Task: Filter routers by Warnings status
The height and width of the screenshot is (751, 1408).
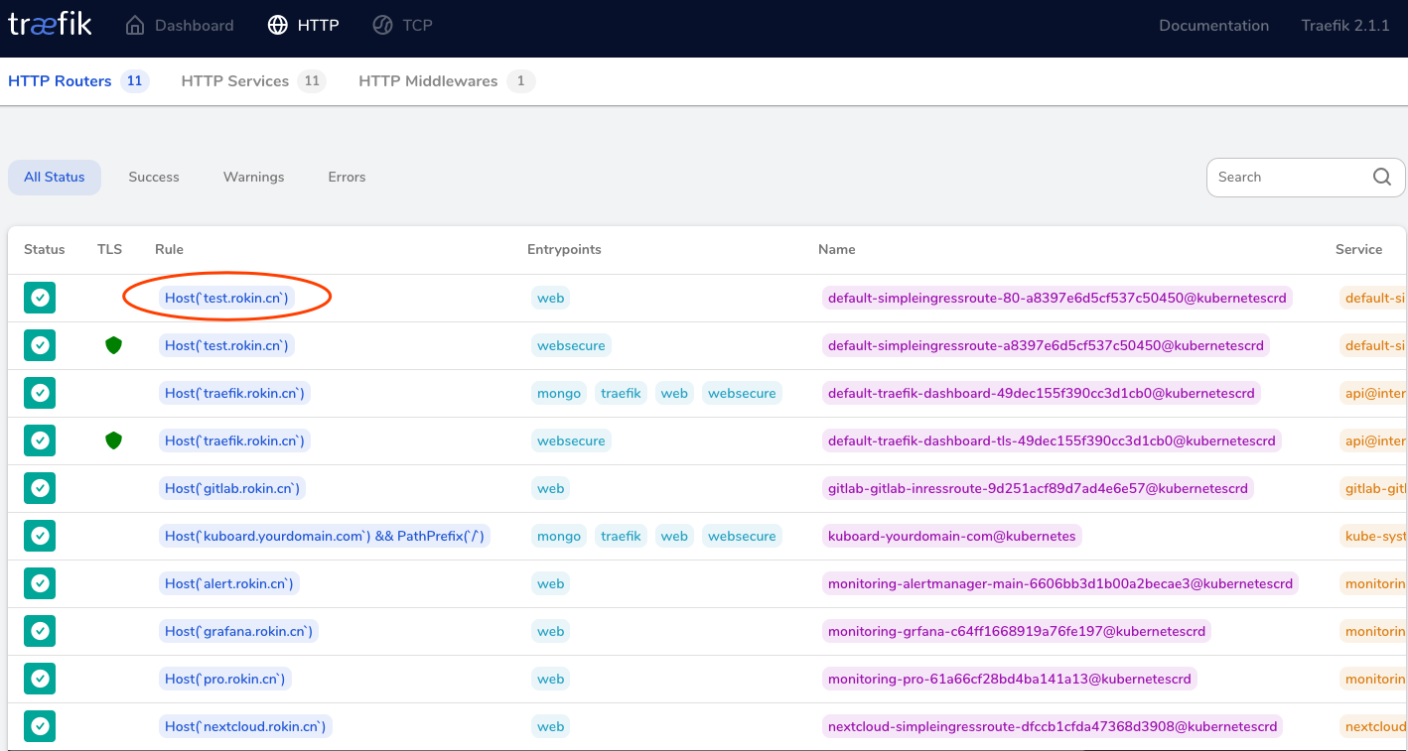Action: click(253, 177)
